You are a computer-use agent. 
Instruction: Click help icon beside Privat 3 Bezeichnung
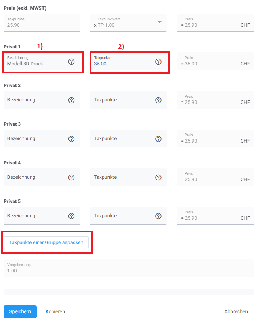click(x=71, y=139)
